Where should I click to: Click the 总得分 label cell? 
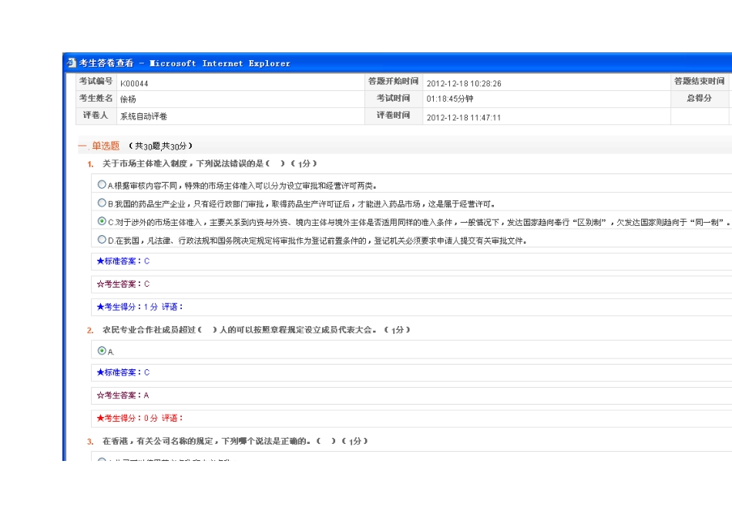(699, 99)
